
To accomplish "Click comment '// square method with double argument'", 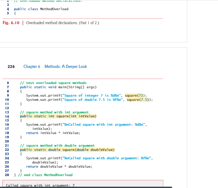I will point(57,146).
